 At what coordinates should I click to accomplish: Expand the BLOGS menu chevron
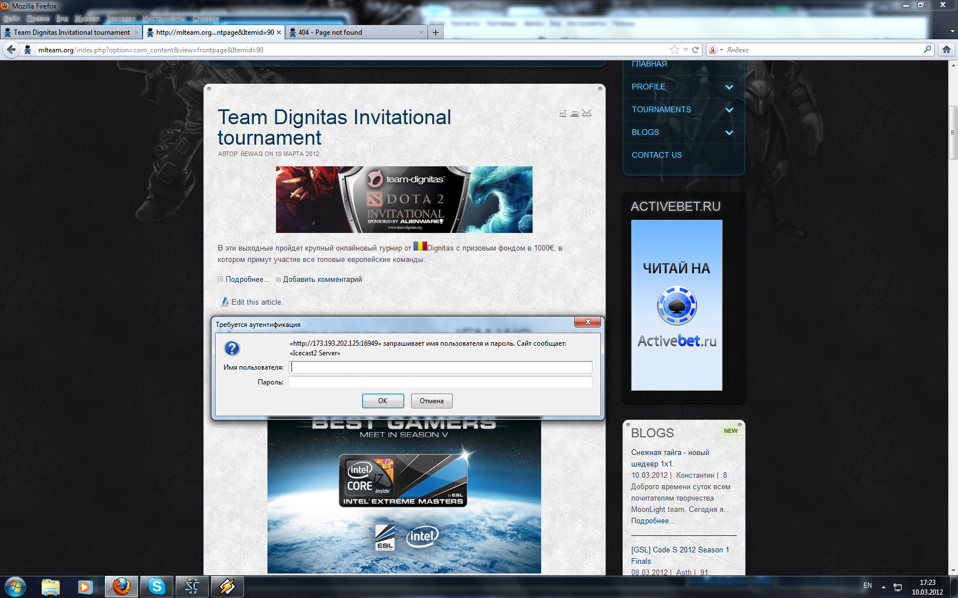(729, 133)
